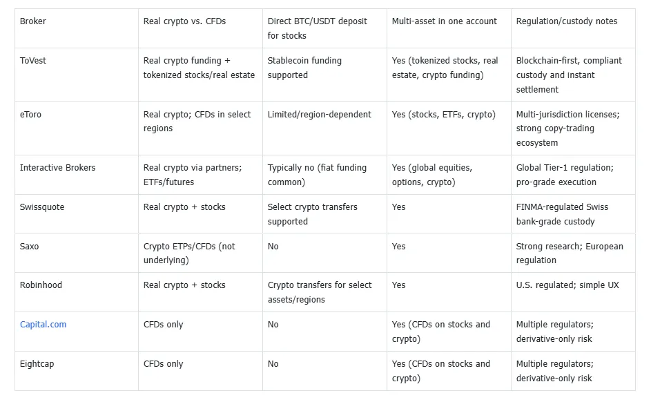Select the 'Multi-asset in one account' header

tap(444, 21)
